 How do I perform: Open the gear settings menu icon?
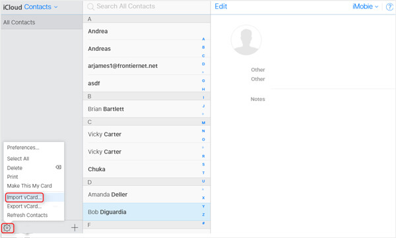coord(7,228)
